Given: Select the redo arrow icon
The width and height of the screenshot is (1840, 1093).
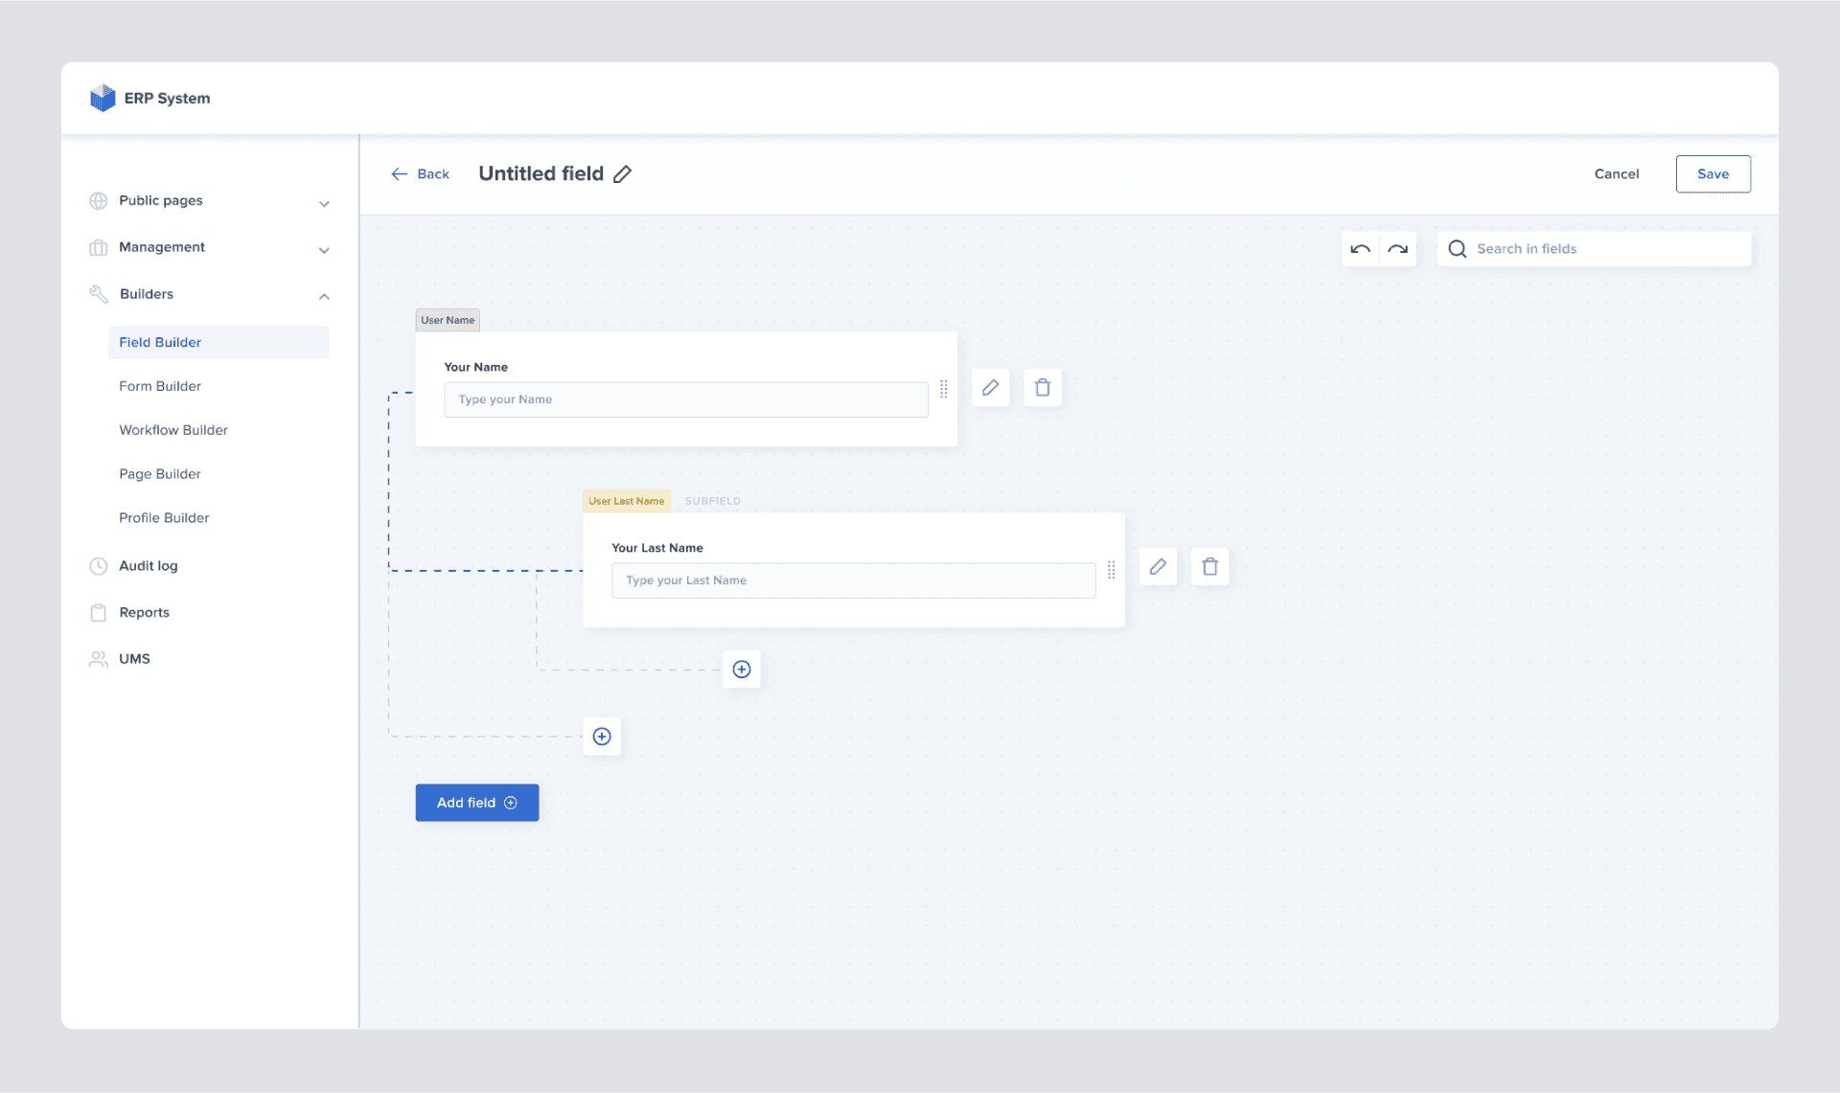Looking at the screenshot, I should click(x=1397, y=248).
